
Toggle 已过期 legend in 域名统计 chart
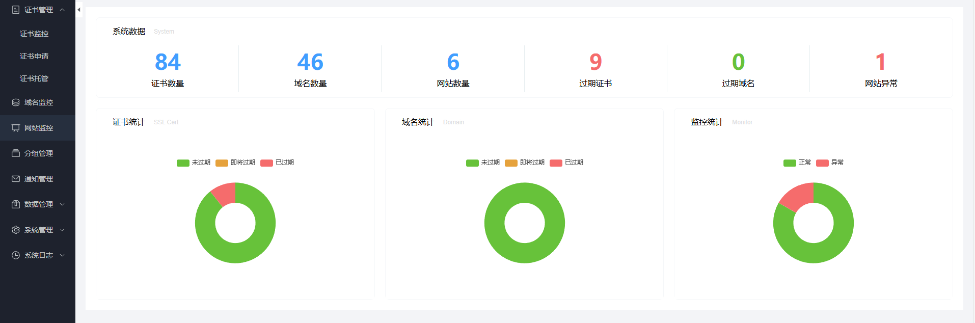(x=566, y=163)
